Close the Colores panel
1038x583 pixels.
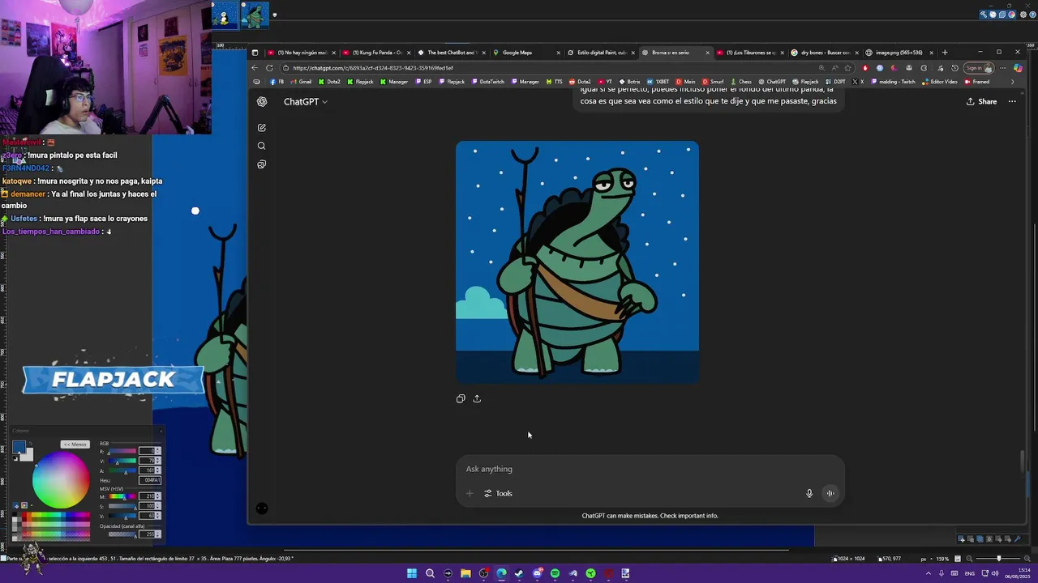coord(161,431)
